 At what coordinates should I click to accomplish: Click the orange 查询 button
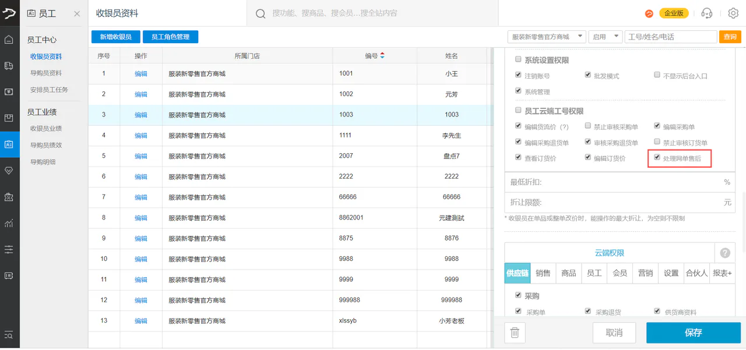(x=730, y=37)
